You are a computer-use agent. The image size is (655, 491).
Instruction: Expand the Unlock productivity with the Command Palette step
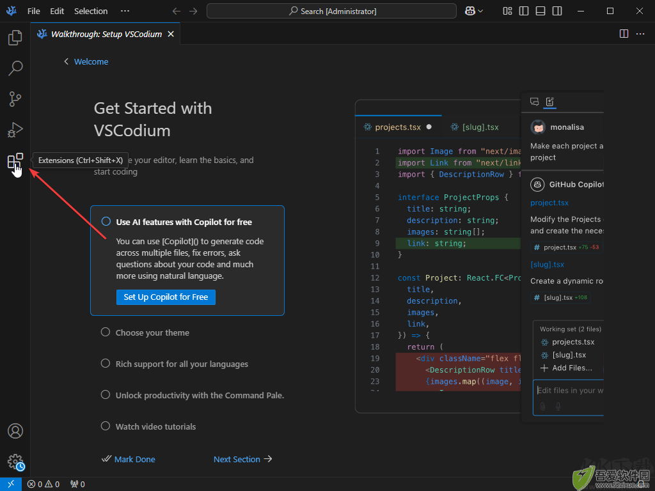[x=200, y=395]
